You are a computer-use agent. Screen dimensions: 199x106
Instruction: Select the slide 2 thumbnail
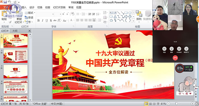(15, 56)
